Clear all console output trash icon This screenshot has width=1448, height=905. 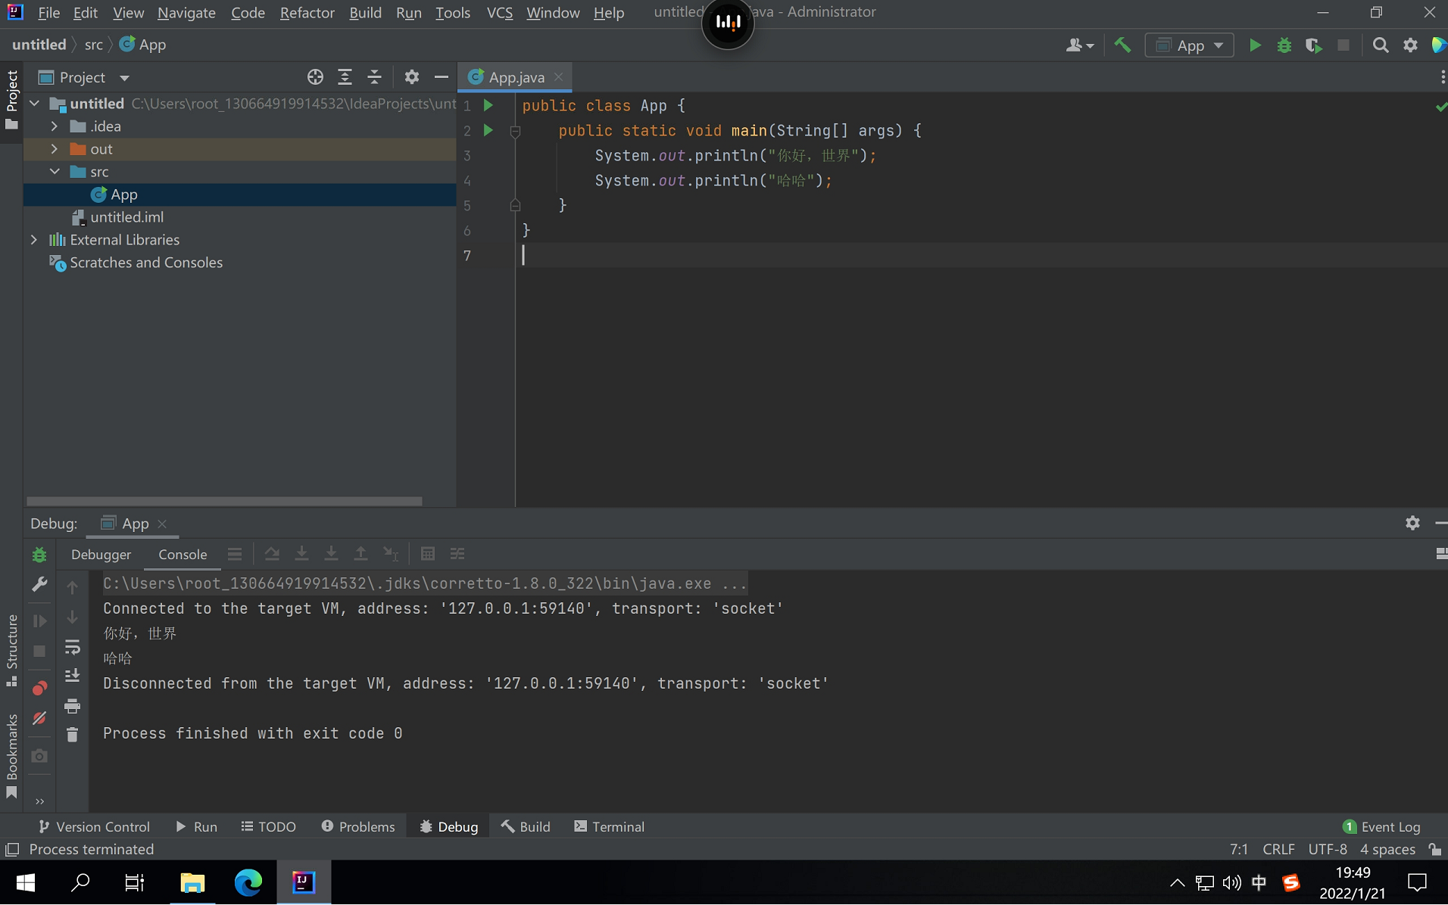[72, 735]
